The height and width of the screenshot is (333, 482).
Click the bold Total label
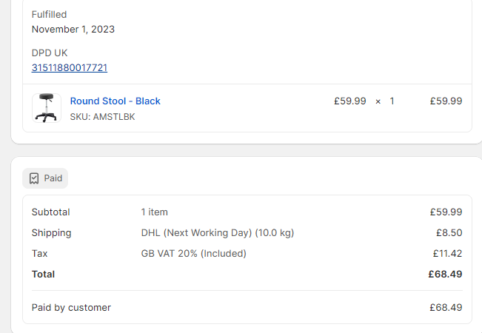[43, 275]
